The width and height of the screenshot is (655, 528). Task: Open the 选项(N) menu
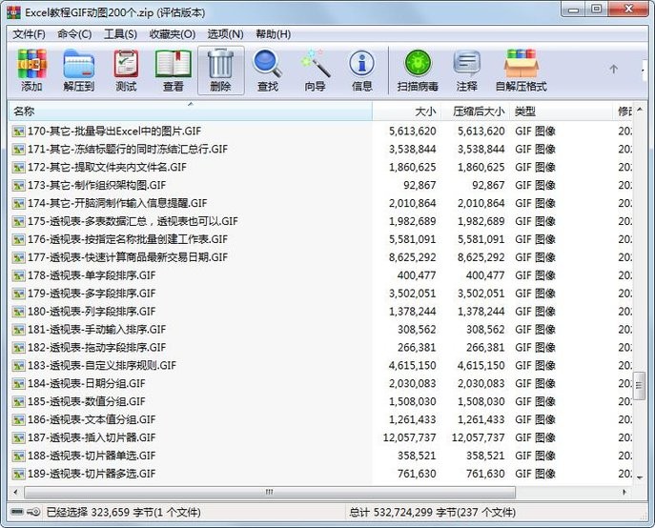[226, 34]
